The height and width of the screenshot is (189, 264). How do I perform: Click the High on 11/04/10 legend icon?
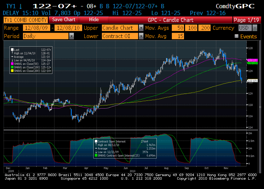(12, 53)
